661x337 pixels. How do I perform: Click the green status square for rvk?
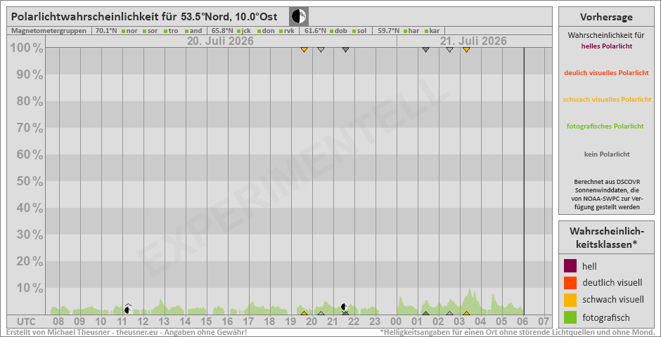pos(280,31)
